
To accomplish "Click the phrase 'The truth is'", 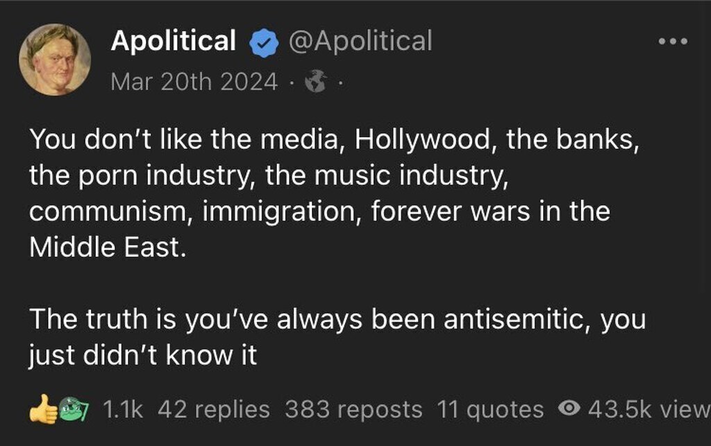I will [x=103, y=320].
